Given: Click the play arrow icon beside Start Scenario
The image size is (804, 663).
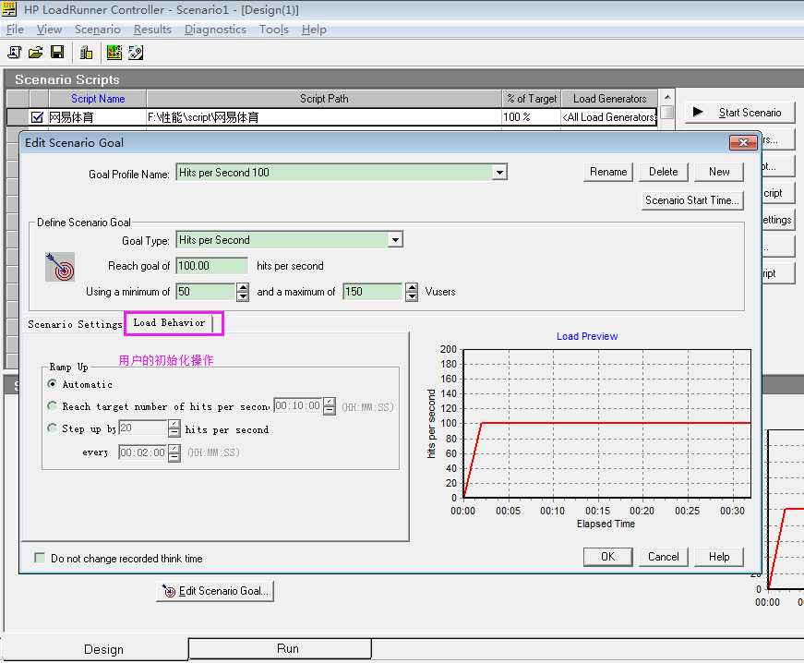Looking at the screenshot, I should click(698, 112).
